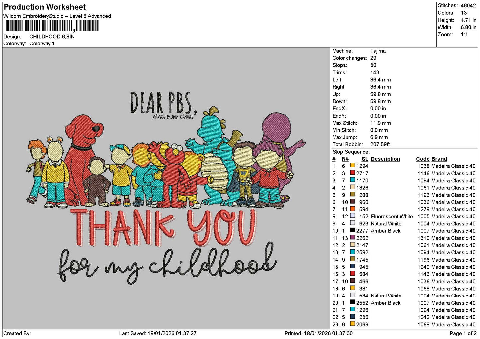Click the Colors value "13"
This screenshot has width=480, height=339.
click(x=464, y=13)
